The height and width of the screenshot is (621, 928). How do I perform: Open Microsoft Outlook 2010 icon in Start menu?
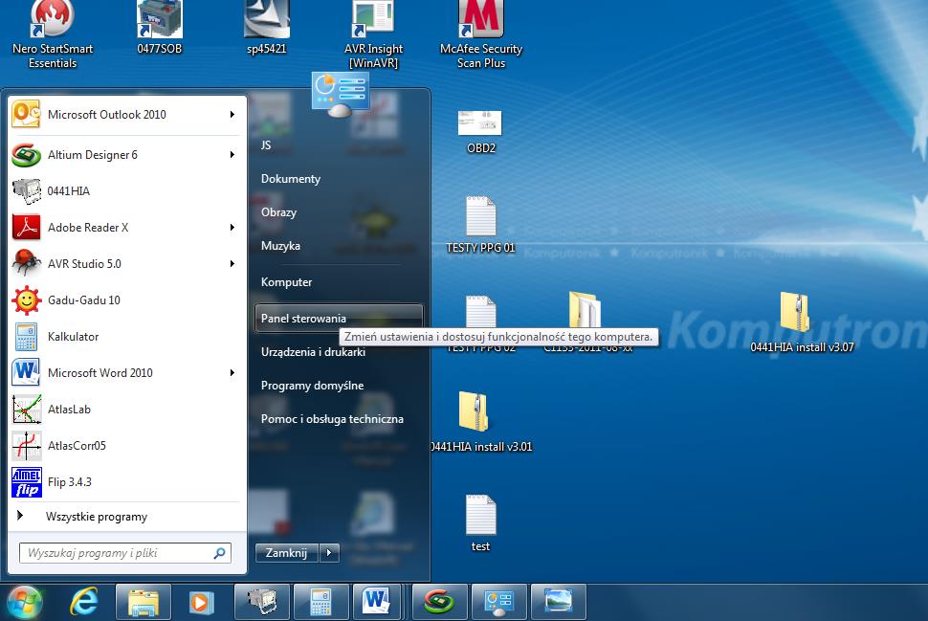26,114
